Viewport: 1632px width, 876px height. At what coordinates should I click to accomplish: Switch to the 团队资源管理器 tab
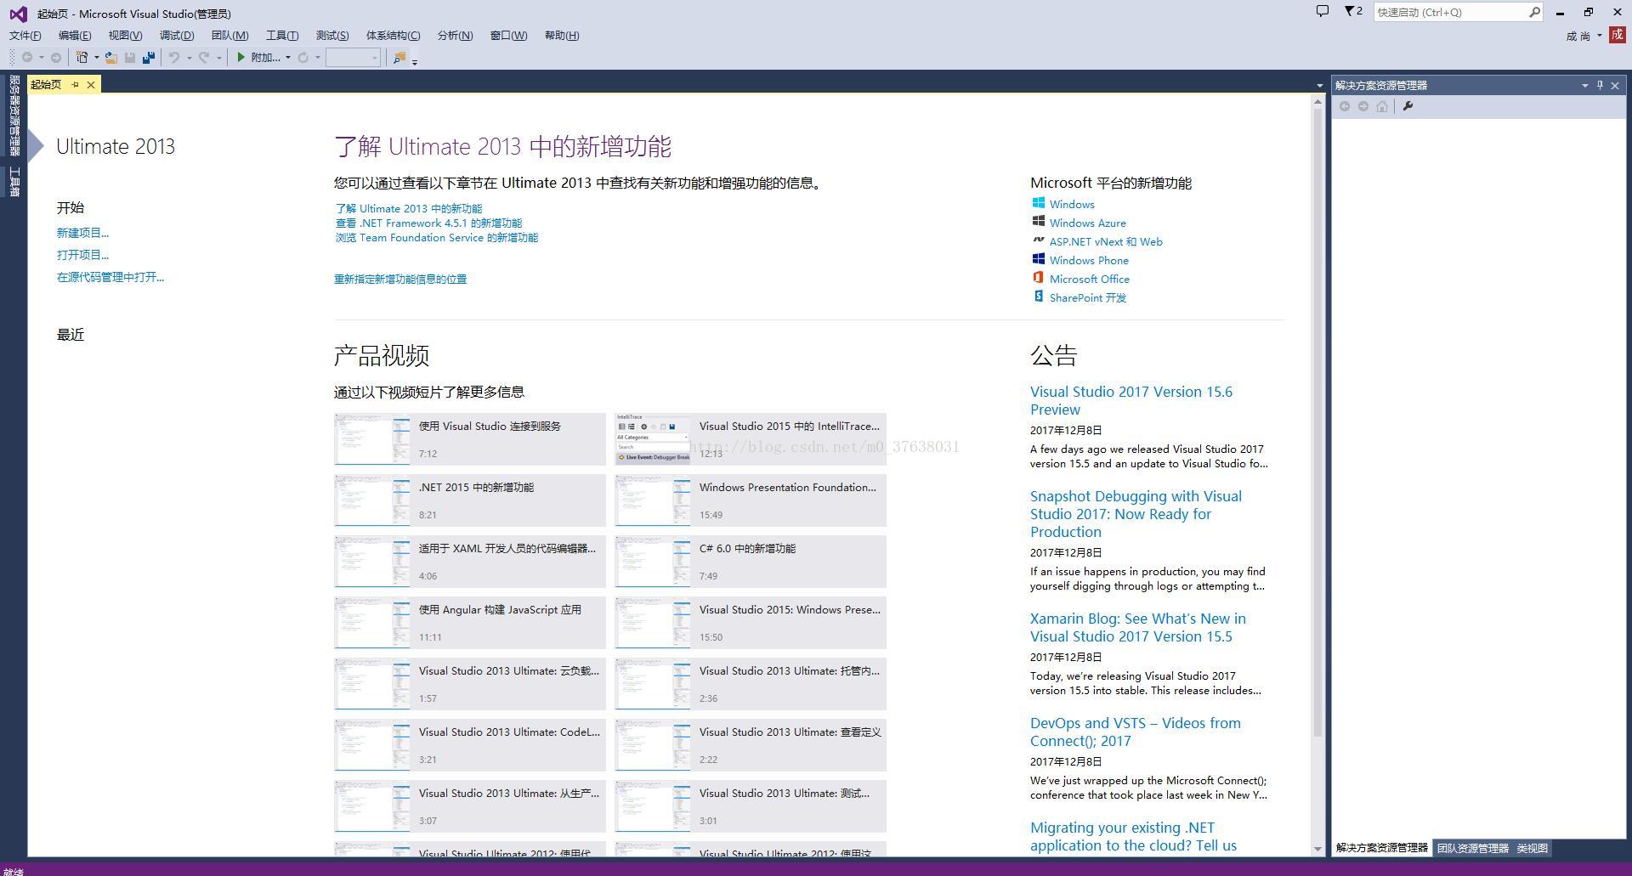click(x=1472, y=848)
